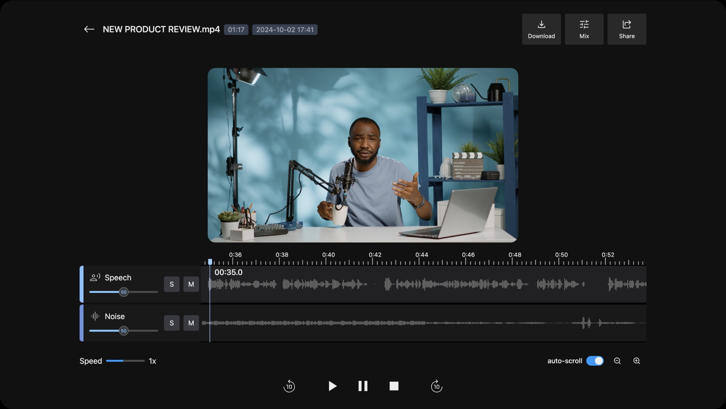The height and width of the screenshot is (409, 726).
Task: Open the Mix settings
Action: (584, 29)
